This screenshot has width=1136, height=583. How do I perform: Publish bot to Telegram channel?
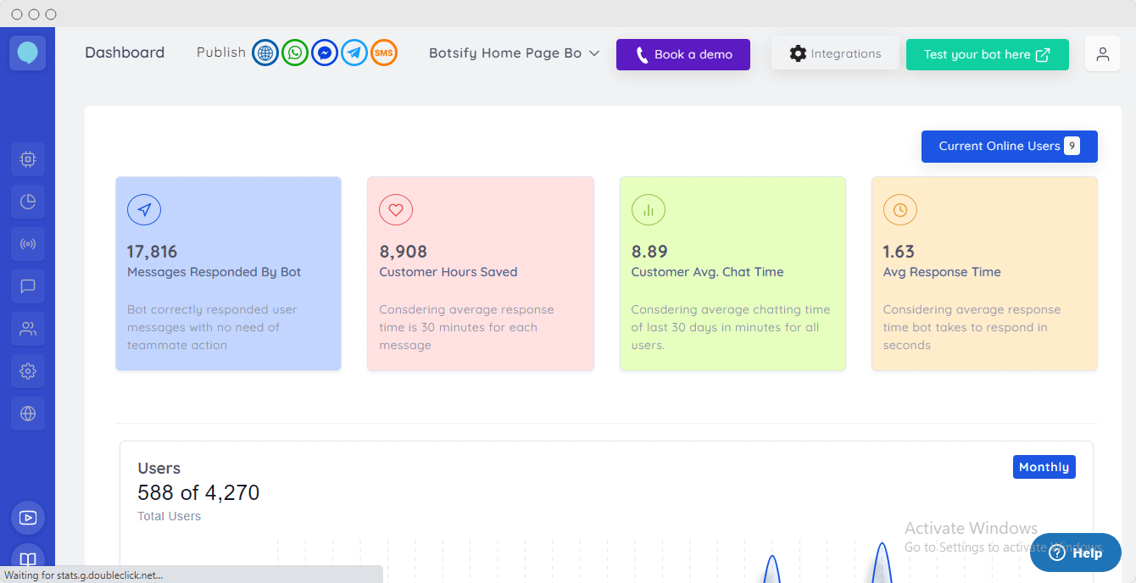(x=354, y=53)
